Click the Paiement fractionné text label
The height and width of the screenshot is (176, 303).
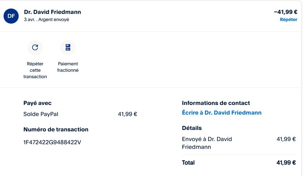click(68, 67)
